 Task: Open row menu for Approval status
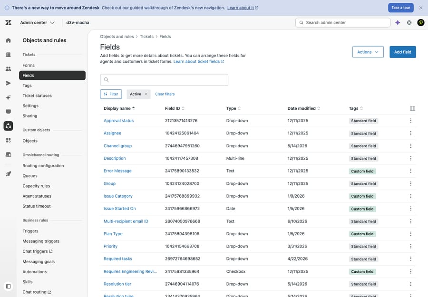coord(410,121)
